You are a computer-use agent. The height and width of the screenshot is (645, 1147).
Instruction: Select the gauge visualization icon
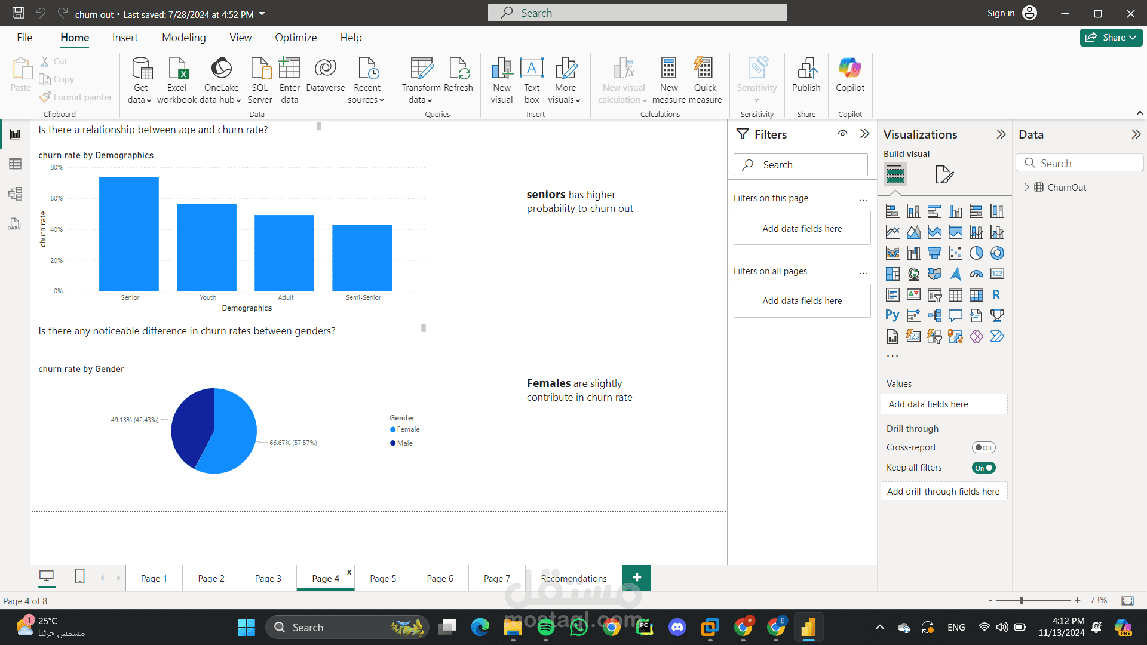coord(976,274)
